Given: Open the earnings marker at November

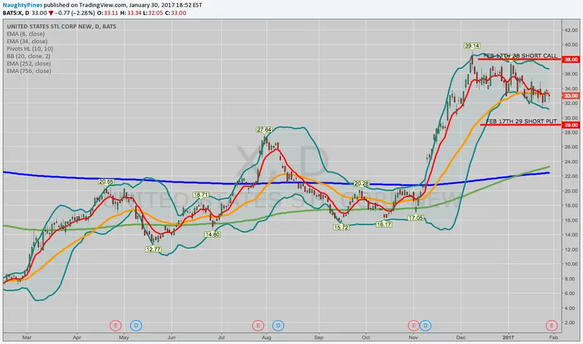Looking at the screenshot, I should tap(413, 326).
